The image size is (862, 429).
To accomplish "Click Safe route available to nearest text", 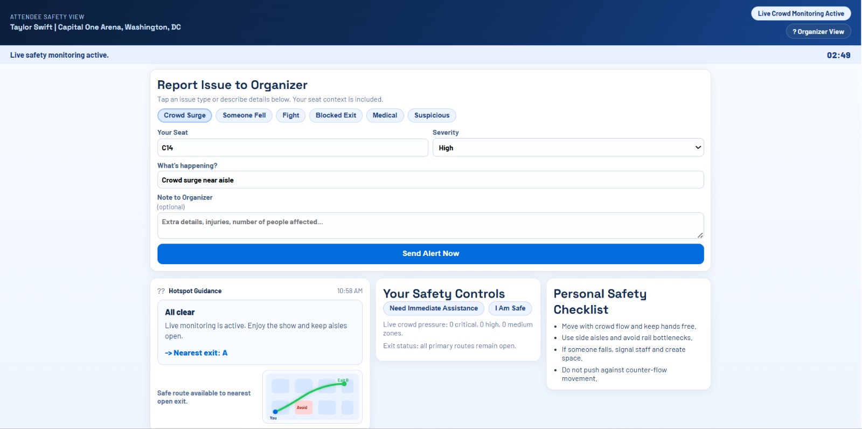I will (204, 397).
